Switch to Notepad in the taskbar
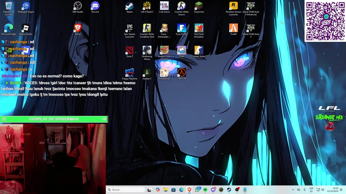This screenshot has width=346, height=194. [245, 190]
